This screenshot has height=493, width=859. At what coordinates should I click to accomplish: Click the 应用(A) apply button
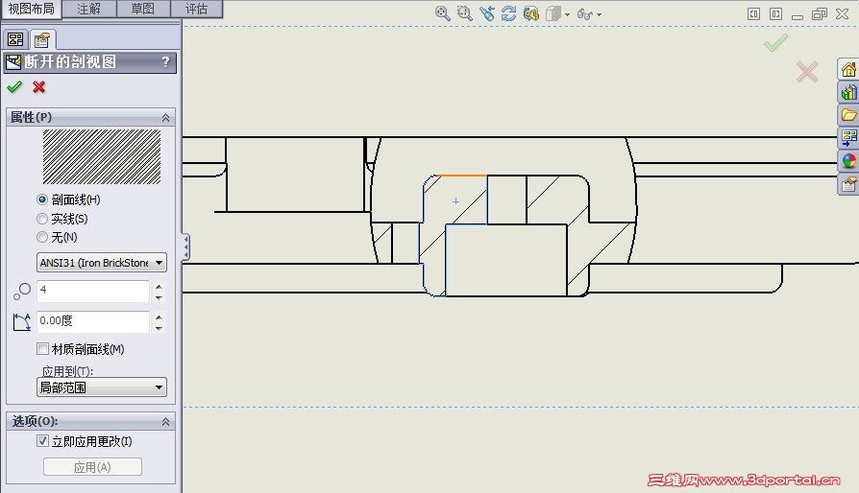(92, 467)
